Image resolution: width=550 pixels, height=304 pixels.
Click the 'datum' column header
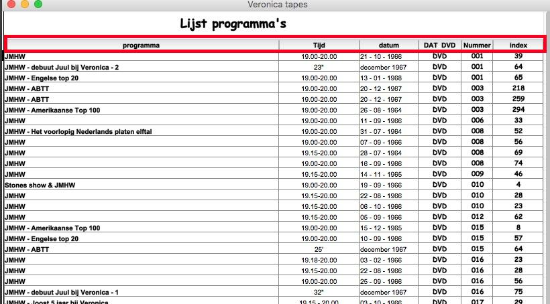click(x=388, y=46)
